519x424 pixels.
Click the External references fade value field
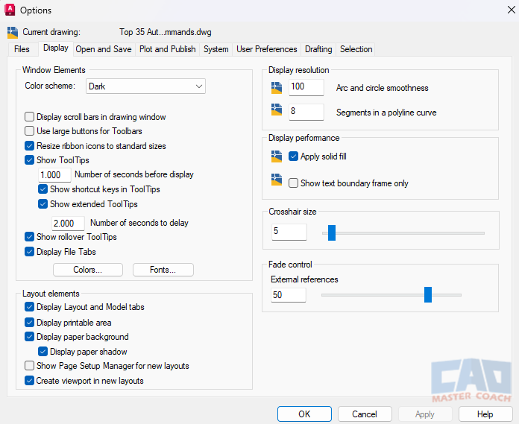[289, 295]
